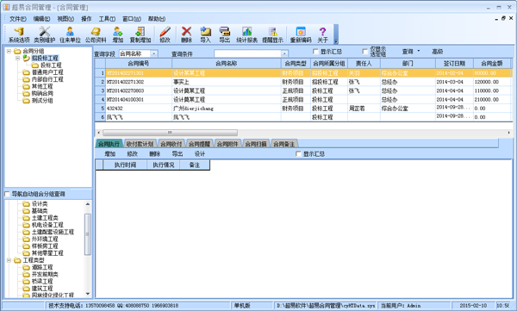Select 测试分组 folder
Viewport: 517px width, 311px height.
pos(42,101)
